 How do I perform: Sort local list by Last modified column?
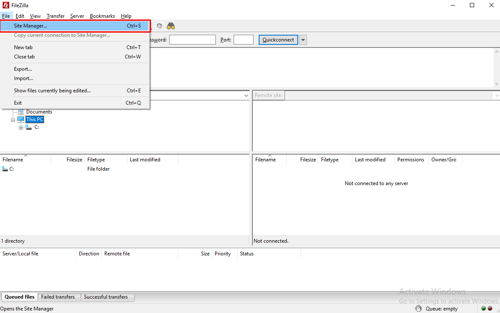click(152, 160)
